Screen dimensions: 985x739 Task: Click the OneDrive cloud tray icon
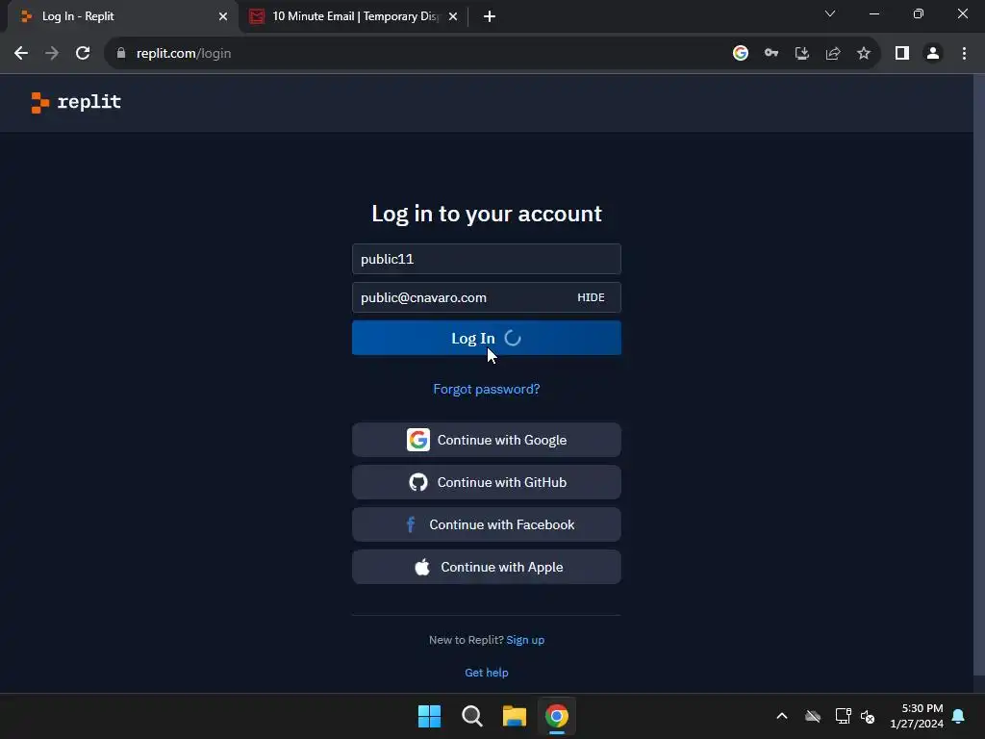[x=813, y=716]
